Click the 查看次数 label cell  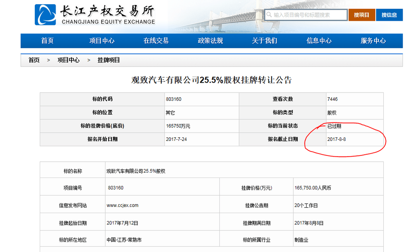click(283, 99)
